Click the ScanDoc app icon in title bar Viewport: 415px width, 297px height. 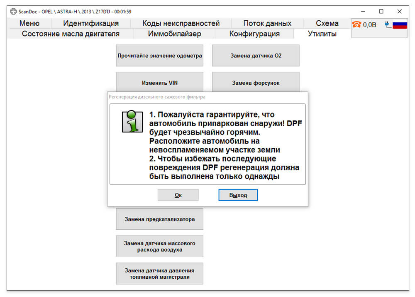pos(13,11)
